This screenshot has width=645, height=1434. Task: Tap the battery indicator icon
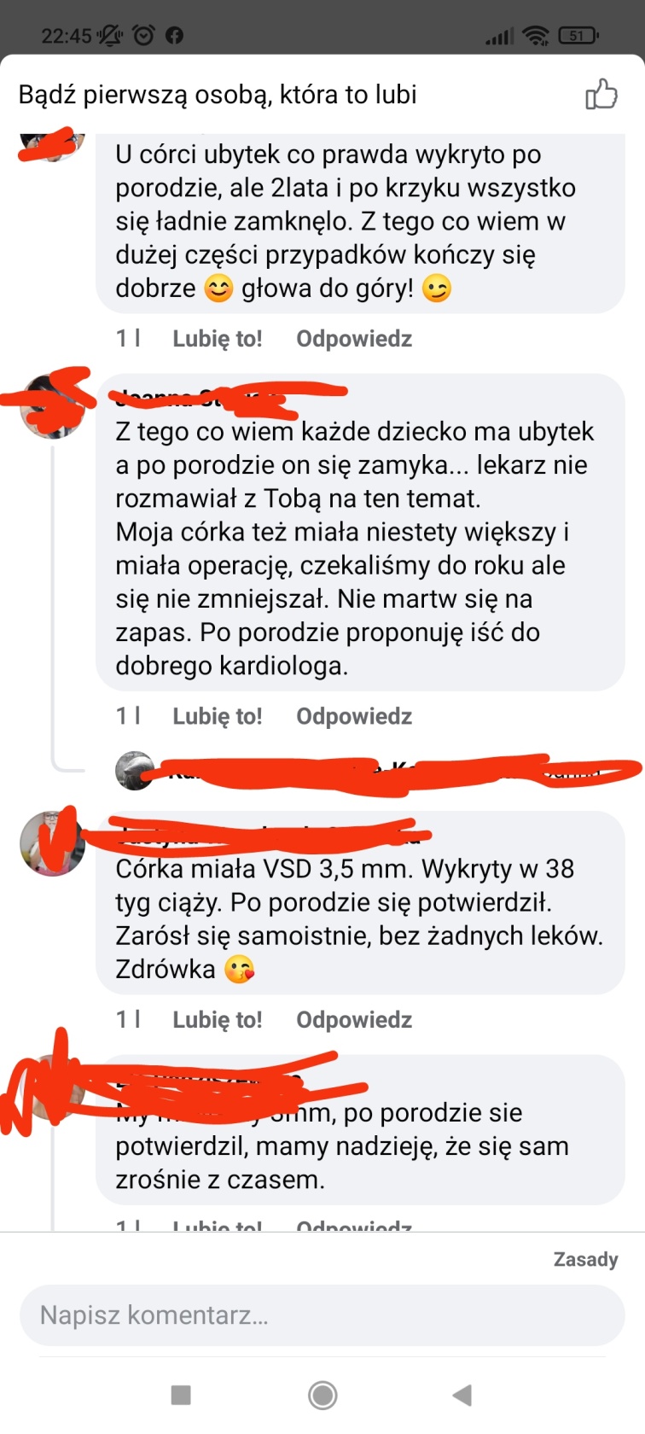pos(578,35)
